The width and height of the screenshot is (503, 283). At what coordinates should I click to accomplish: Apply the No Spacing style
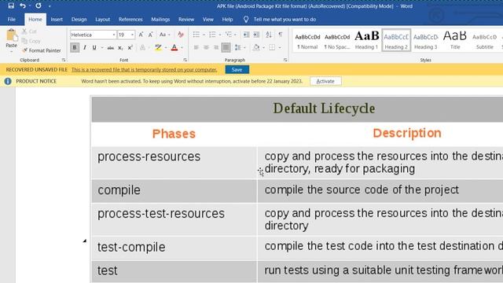tap(337, 40)
